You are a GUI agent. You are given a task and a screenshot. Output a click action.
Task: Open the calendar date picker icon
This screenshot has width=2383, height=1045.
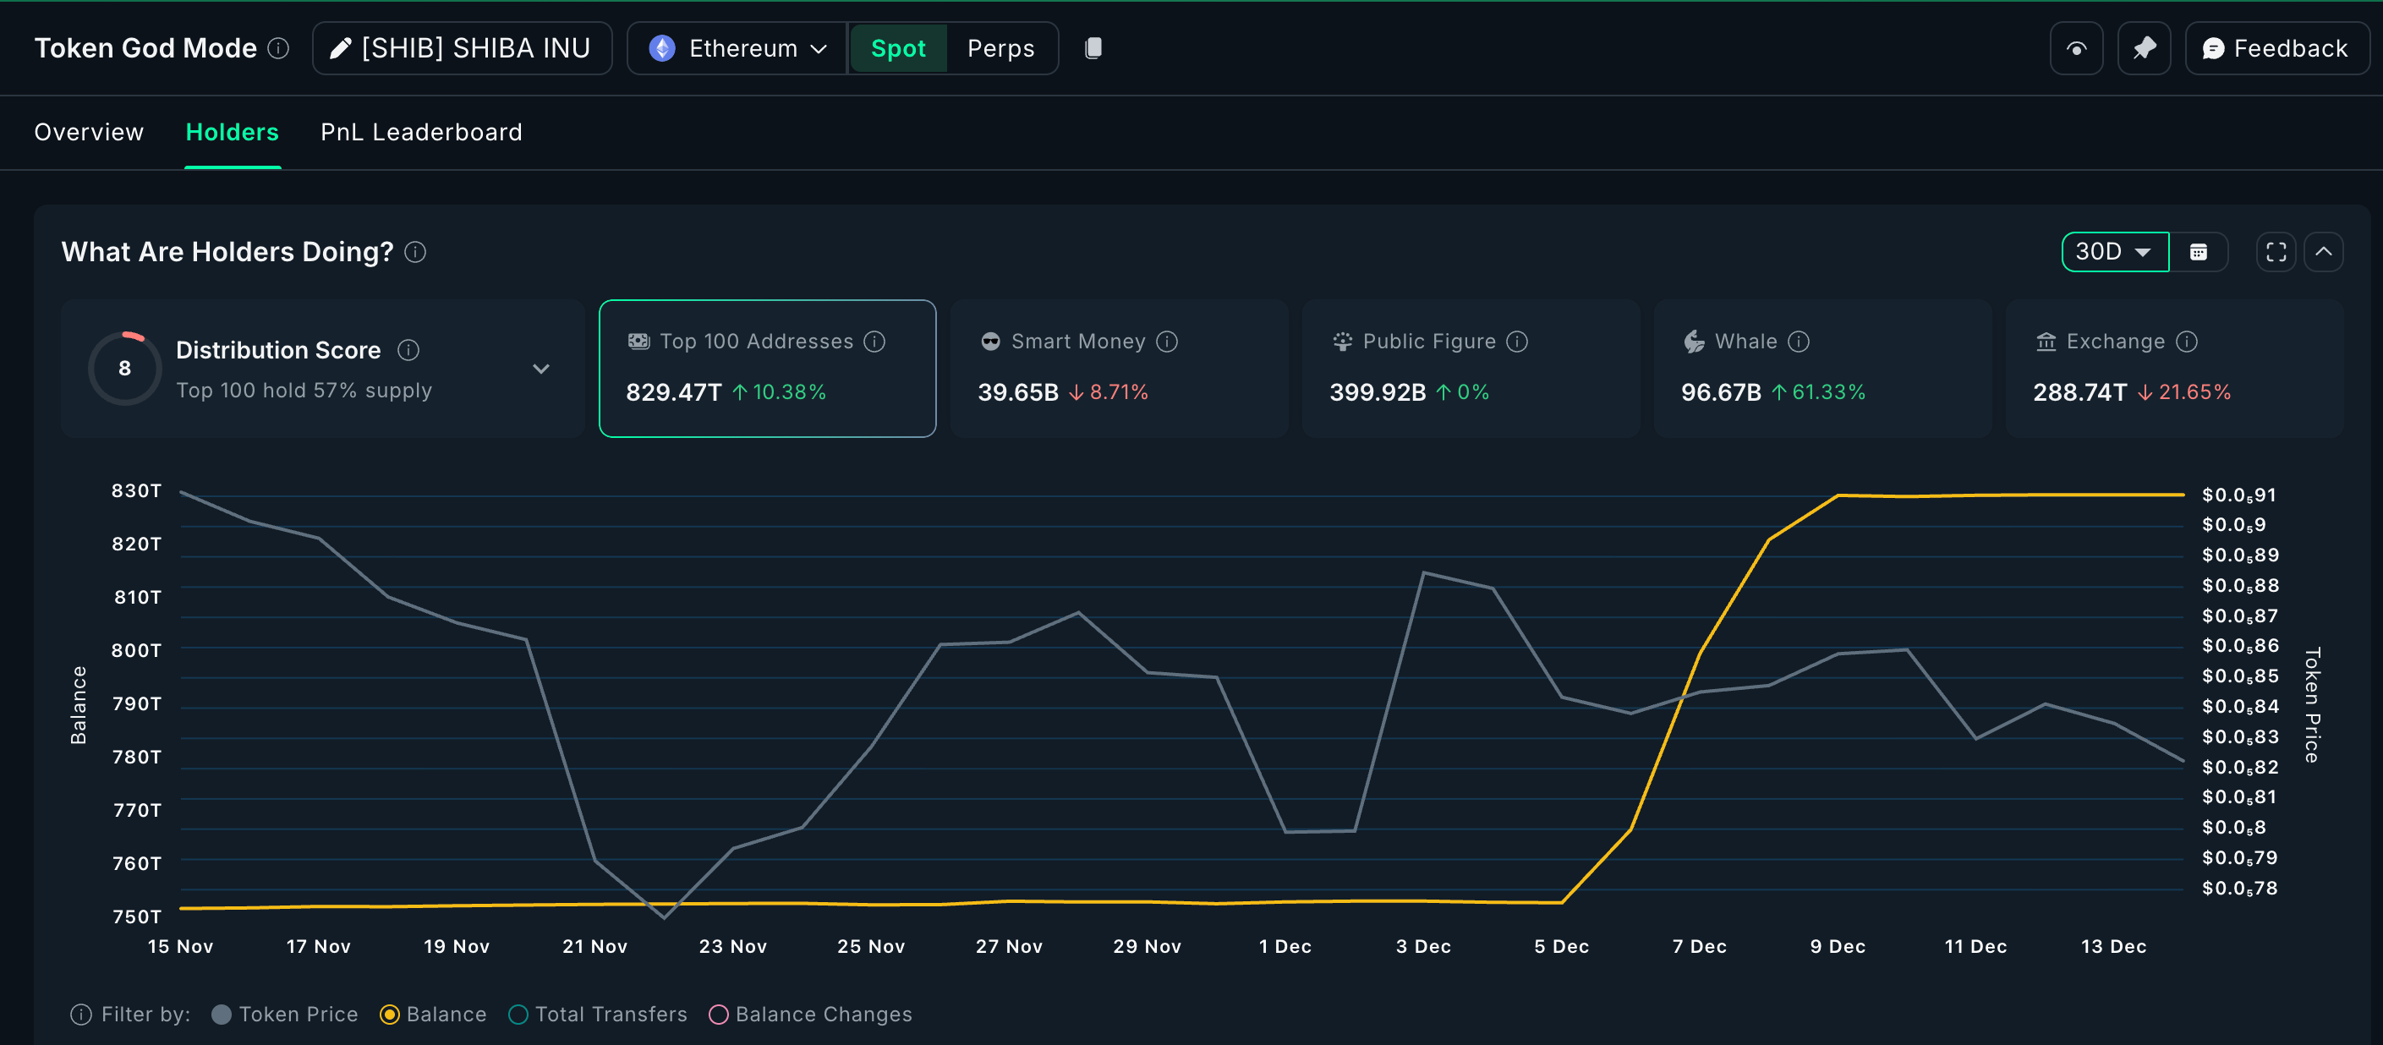[2198, 252]
